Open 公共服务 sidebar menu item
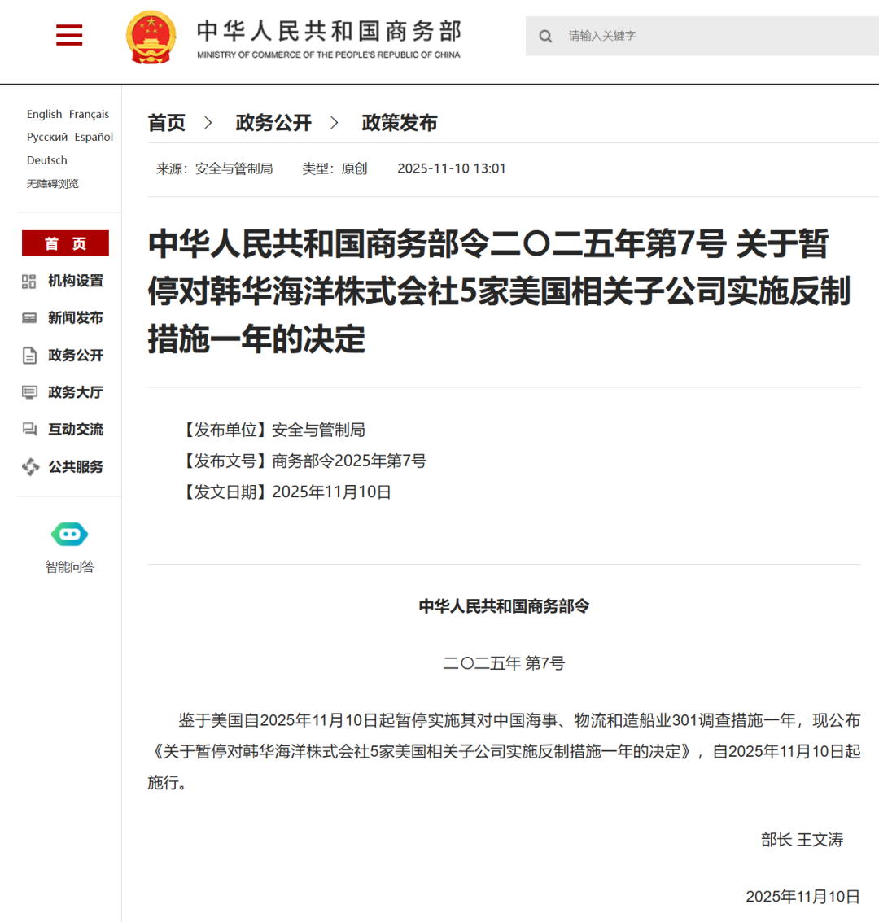Image resolution: width=879 pixels, height=922 pixels. (76, 467)
